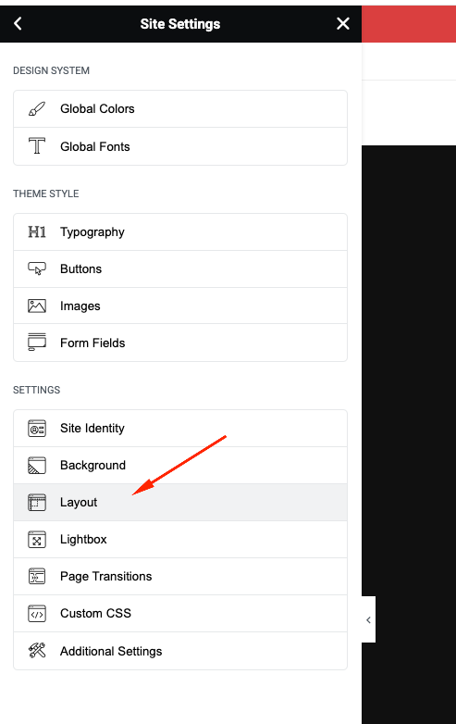456x724 pixels.
Task: Click the Site Identity icon
Action: 37,428
